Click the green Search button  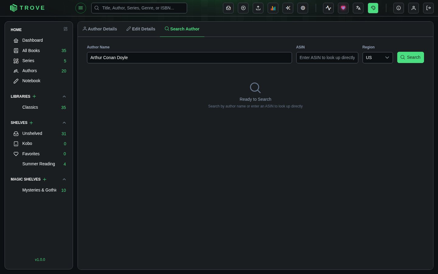[411, 57]
